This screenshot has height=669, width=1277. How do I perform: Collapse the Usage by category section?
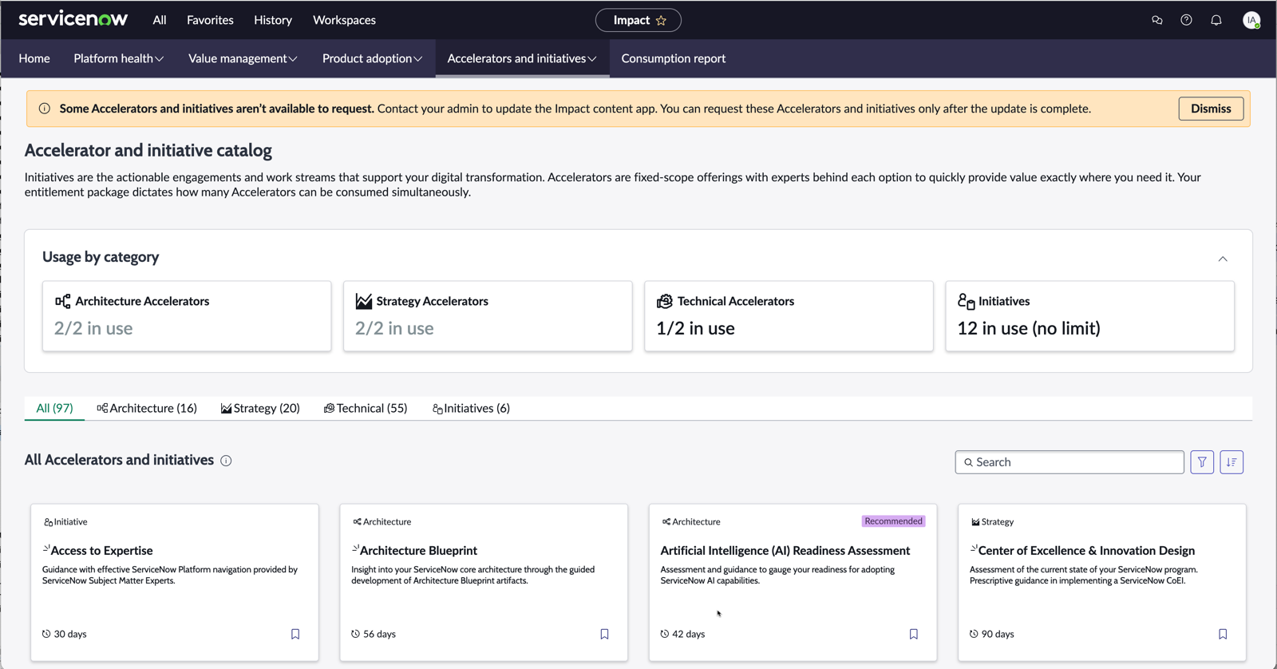(x=1223, y=259)
